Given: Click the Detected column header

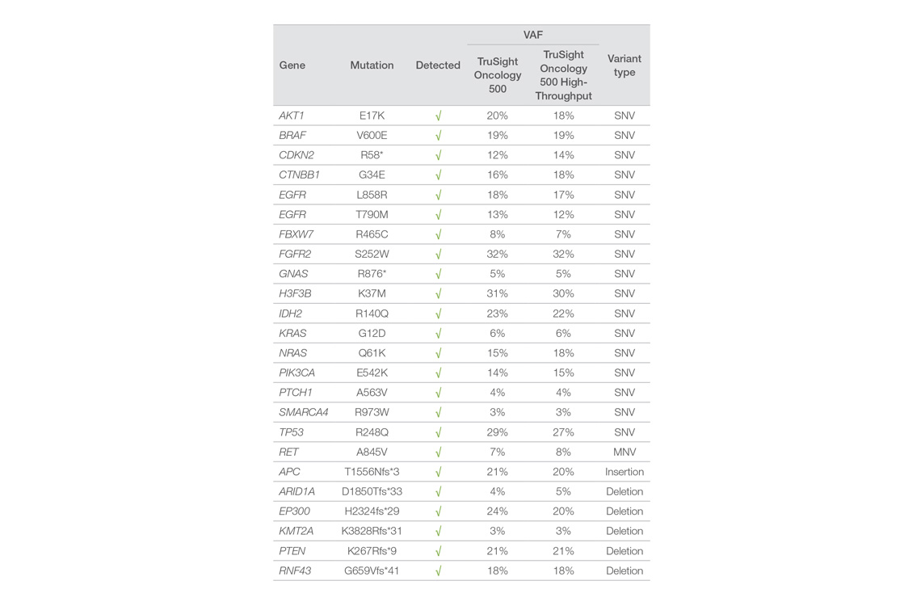Looking at the screenshot, I should (x=438, y=65).
